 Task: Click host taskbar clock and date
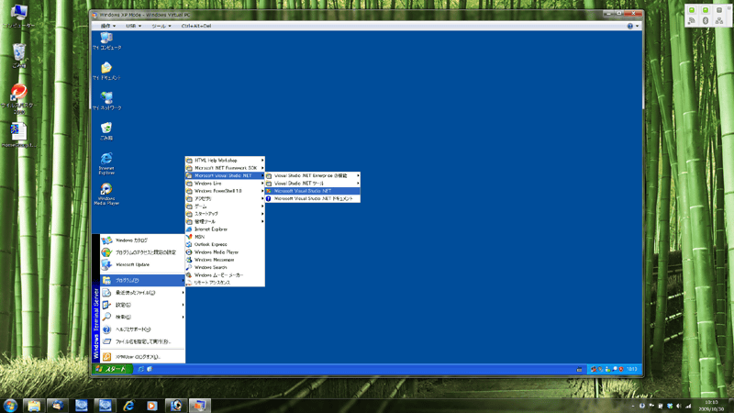[x=711, y=406]
